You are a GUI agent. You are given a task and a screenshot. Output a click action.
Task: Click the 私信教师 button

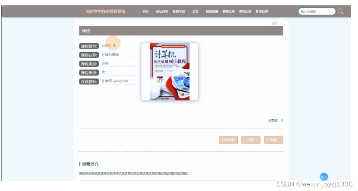click(x=228, y=140)
